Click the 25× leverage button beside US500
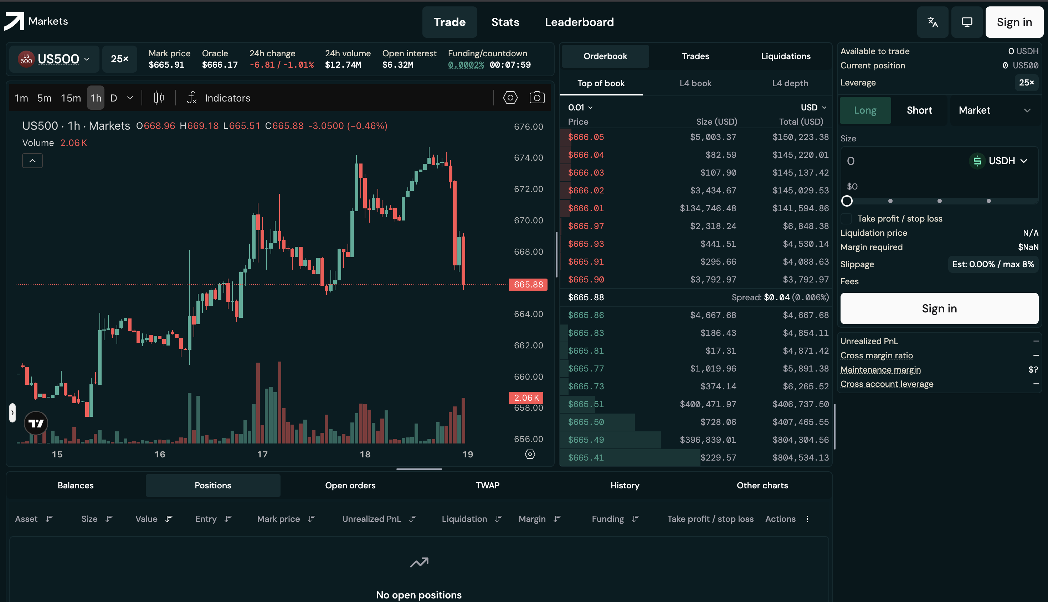1048x602 pixels. pos(119,59)
